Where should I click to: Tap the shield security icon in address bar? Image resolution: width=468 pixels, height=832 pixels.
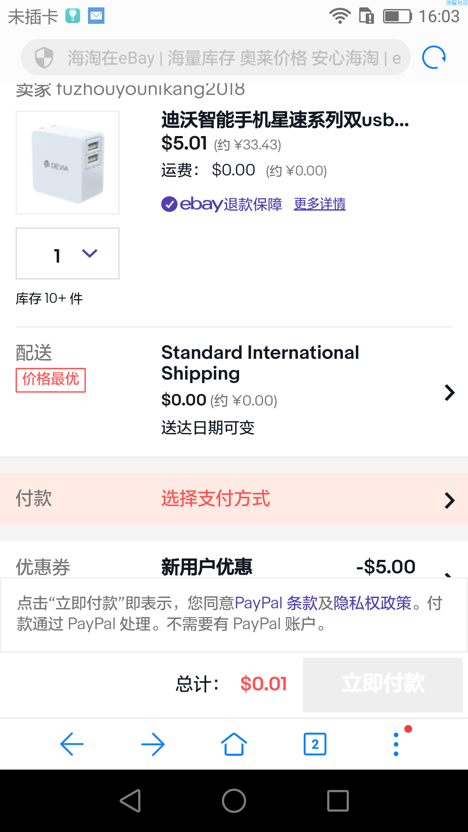click(x=44, y=57)
